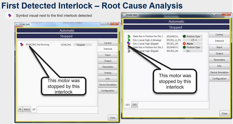This screenshot has width=233, height=124.
Task: Click E51BC2M1 window title bar icon
Action: click(124, 15)
